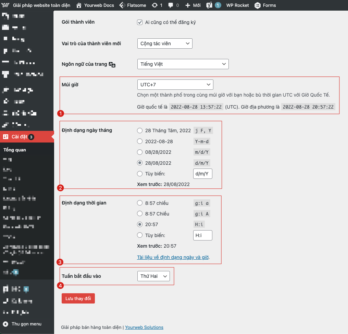Click the Yourweb Docs home icon
Screen dimensions: 348x334
pos(79,5)
